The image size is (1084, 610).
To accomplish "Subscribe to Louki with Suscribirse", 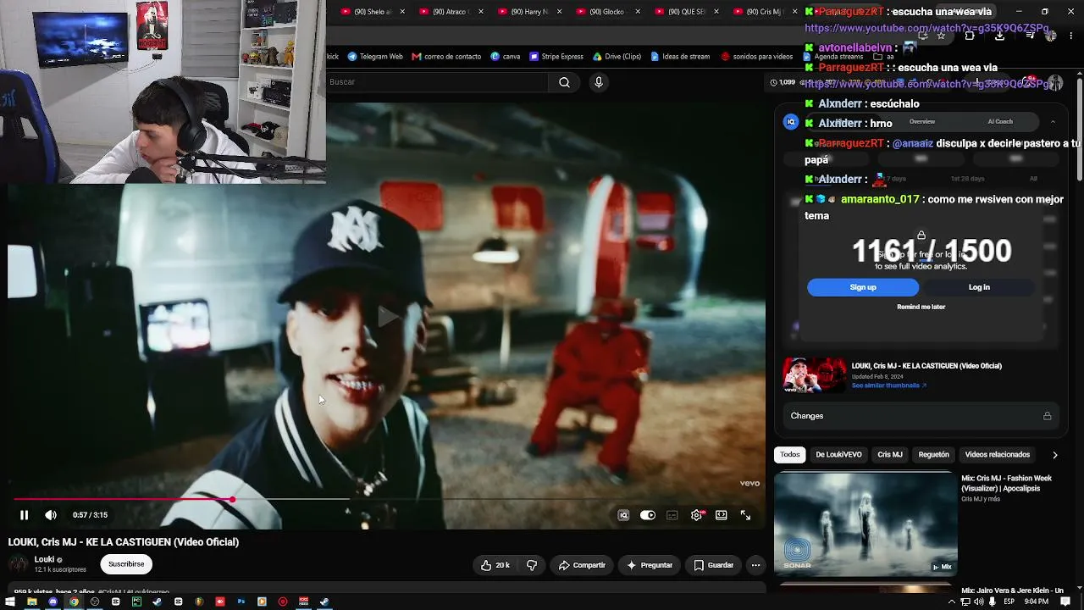I will [126, 564].
